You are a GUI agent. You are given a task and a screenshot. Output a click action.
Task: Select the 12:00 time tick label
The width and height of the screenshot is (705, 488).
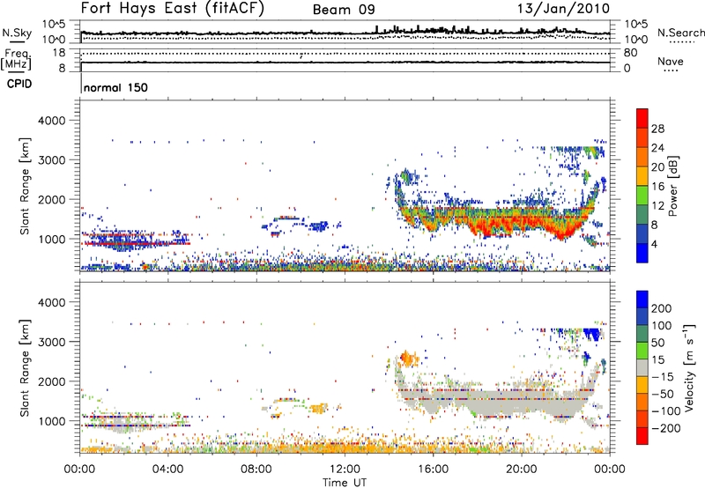click(x=345, y=470)
